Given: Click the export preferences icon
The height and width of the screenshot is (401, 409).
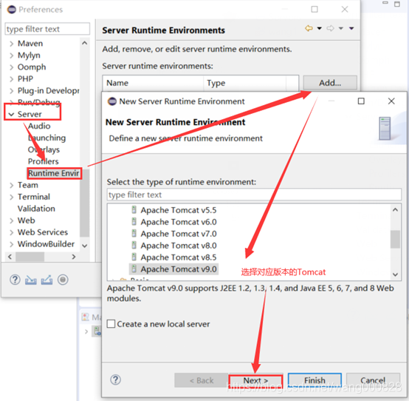Looking at the screenshot, I should click(x=47, y=280).
